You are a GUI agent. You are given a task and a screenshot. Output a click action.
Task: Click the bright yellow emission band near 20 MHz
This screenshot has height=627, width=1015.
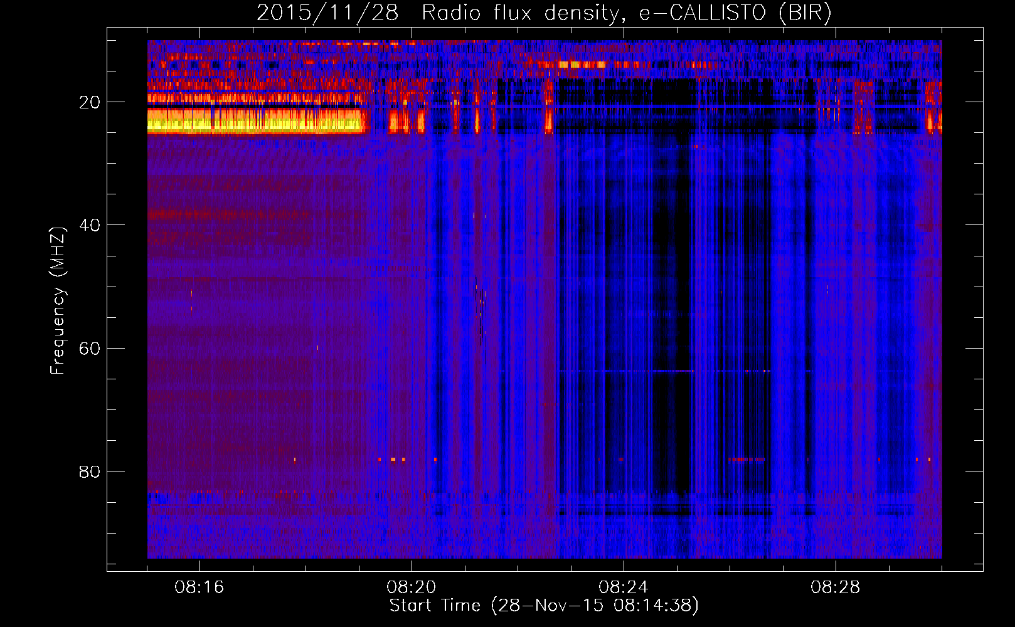pyautogui.click(x=257, y=121)
